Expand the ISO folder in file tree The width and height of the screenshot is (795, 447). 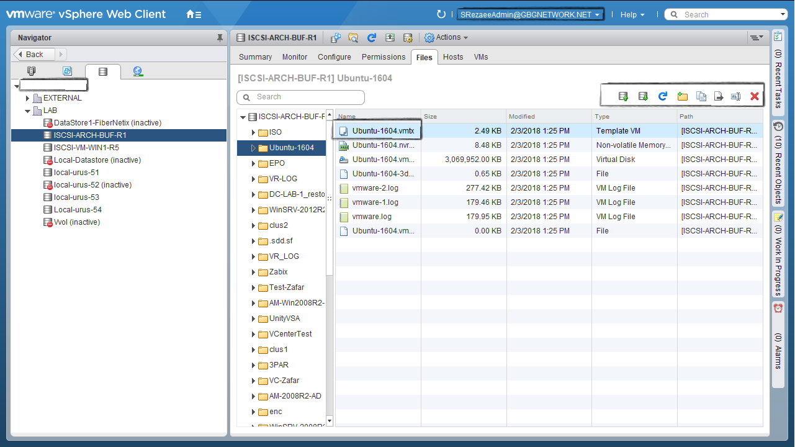[x=253, y=132]
